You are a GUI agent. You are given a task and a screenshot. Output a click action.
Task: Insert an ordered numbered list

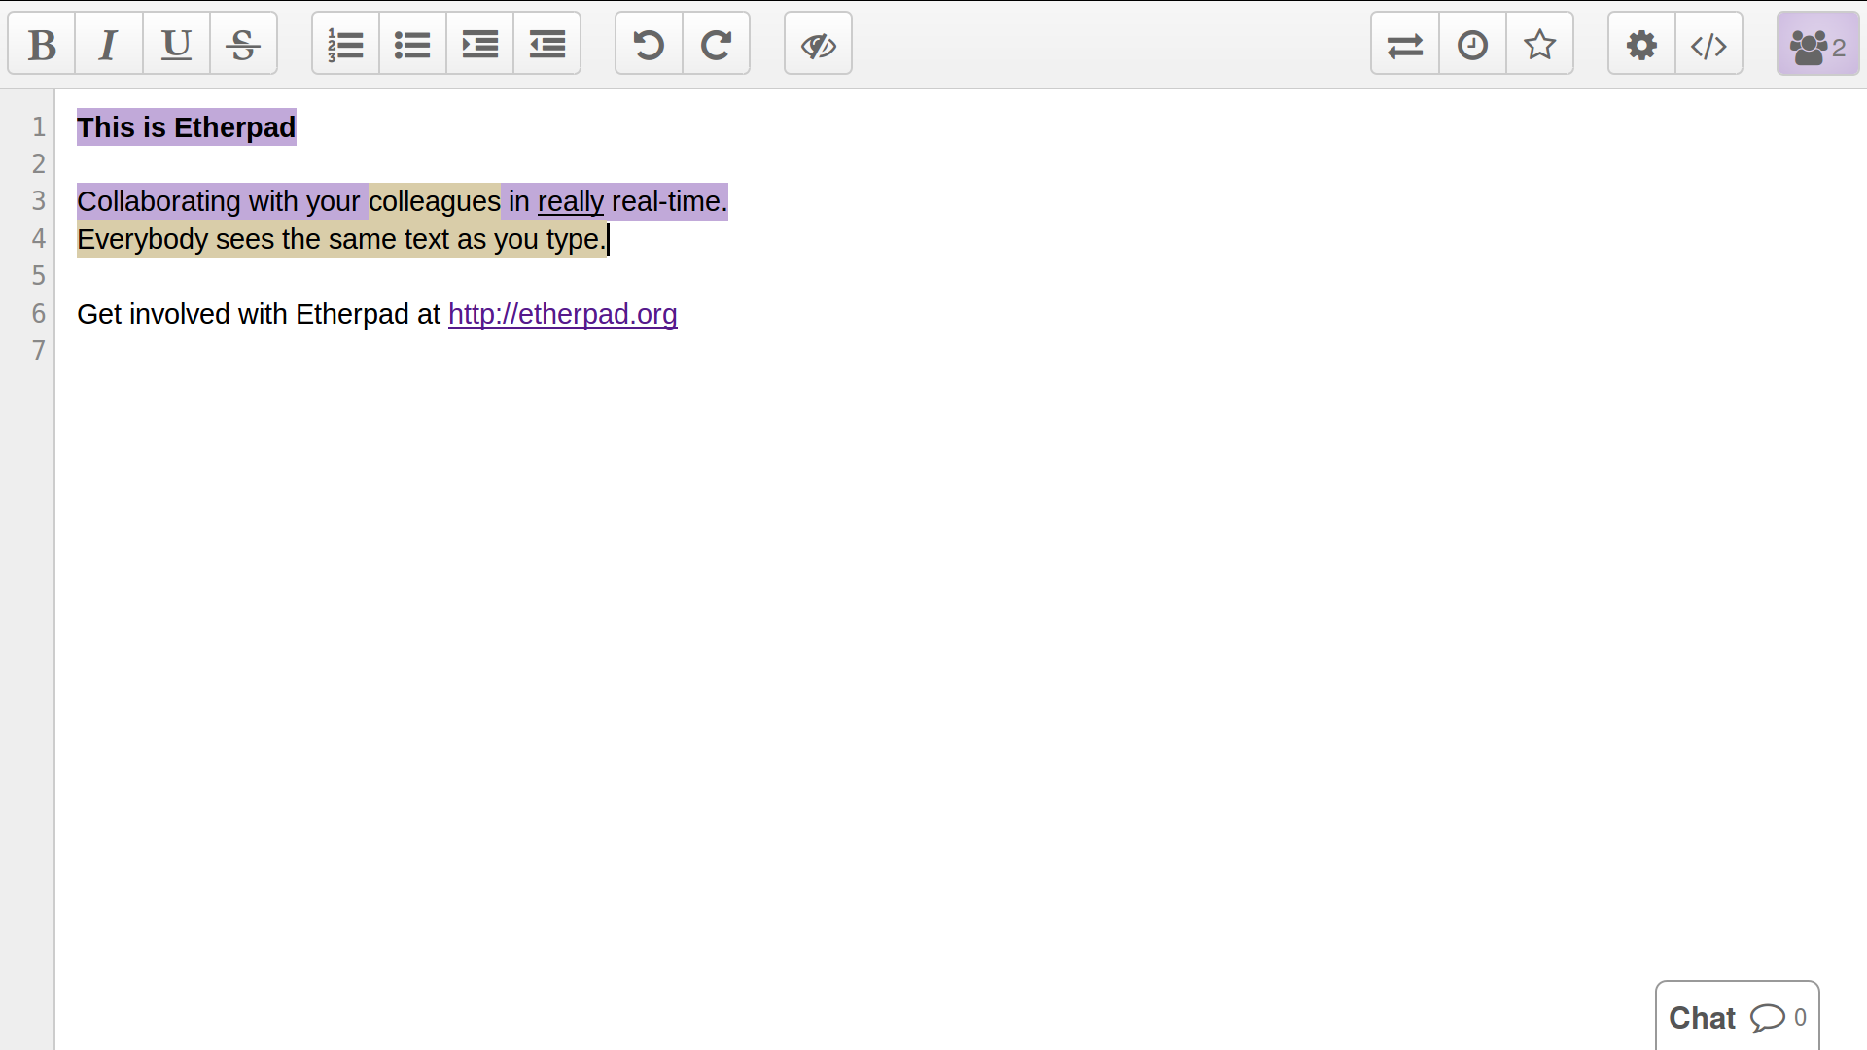[345, 44]
